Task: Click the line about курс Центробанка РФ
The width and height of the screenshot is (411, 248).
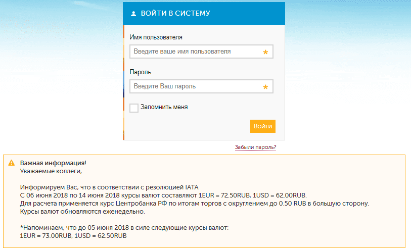Action: (195, 204)
